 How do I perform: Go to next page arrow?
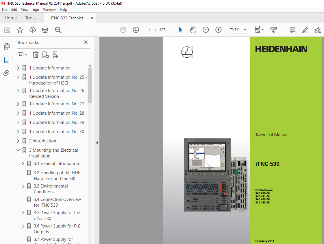pyautogui.click(x=136, y=30)
